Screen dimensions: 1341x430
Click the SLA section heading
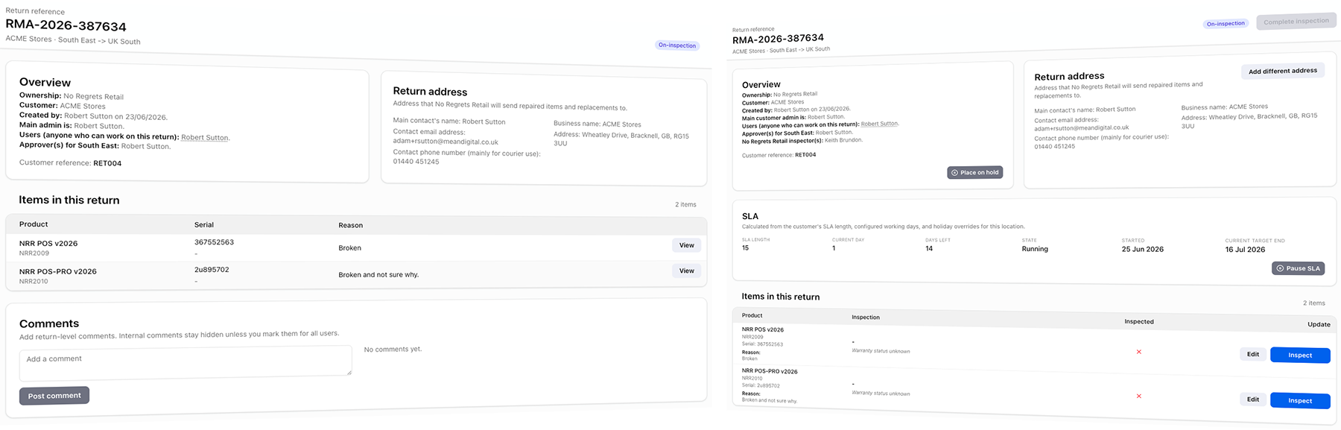tap(750, 216)
